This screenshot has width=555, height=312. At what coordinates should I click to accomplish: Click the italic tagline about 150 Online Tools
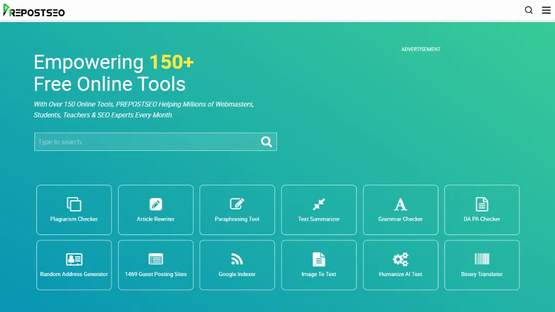click(143, 109)
